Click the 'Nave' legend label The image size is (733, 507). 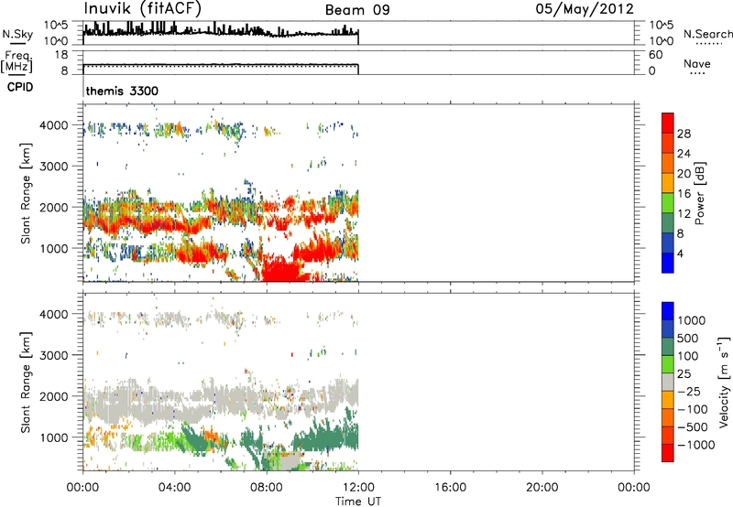pyautogui.click(x=697, y=63)
